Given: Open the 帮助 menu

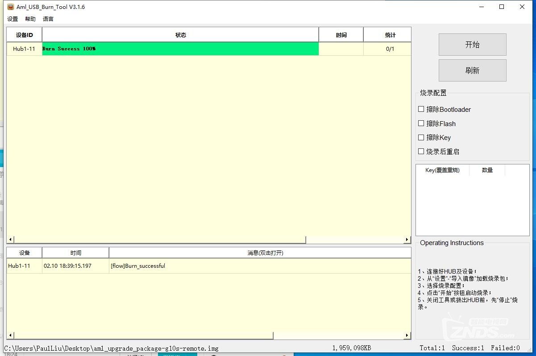Looking at the screenshot, I should pyautogui.click(x=30, y=19).
